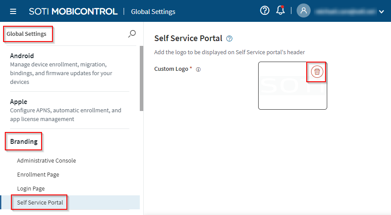
Task: Click the blurred account email name
Action: tap(345, 11)
